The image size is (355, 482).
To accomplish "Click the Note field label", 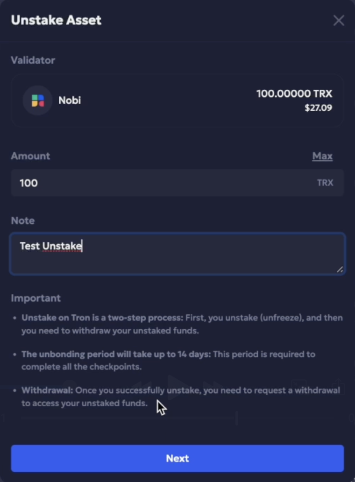I will pos(23,221).
